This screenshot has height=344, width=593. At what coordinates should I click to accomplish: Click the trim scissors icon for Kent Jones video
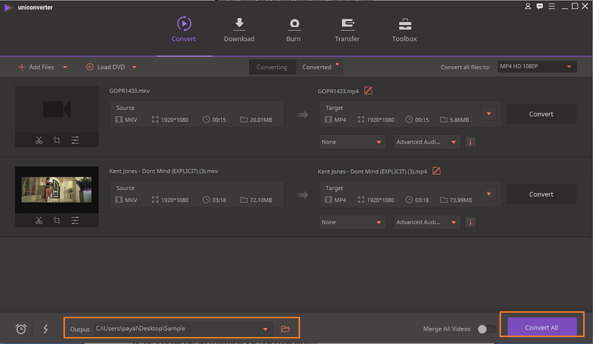coord(39,220)
